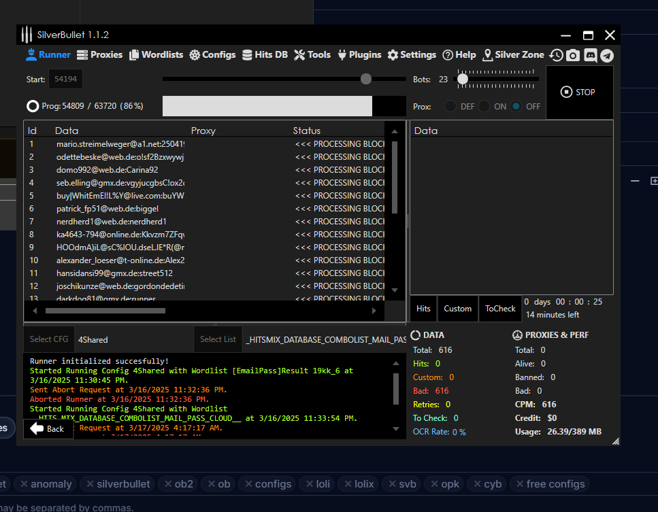Switch to the Custom results tab
Viewport: 658px width, 512px height.
[457, 309]
